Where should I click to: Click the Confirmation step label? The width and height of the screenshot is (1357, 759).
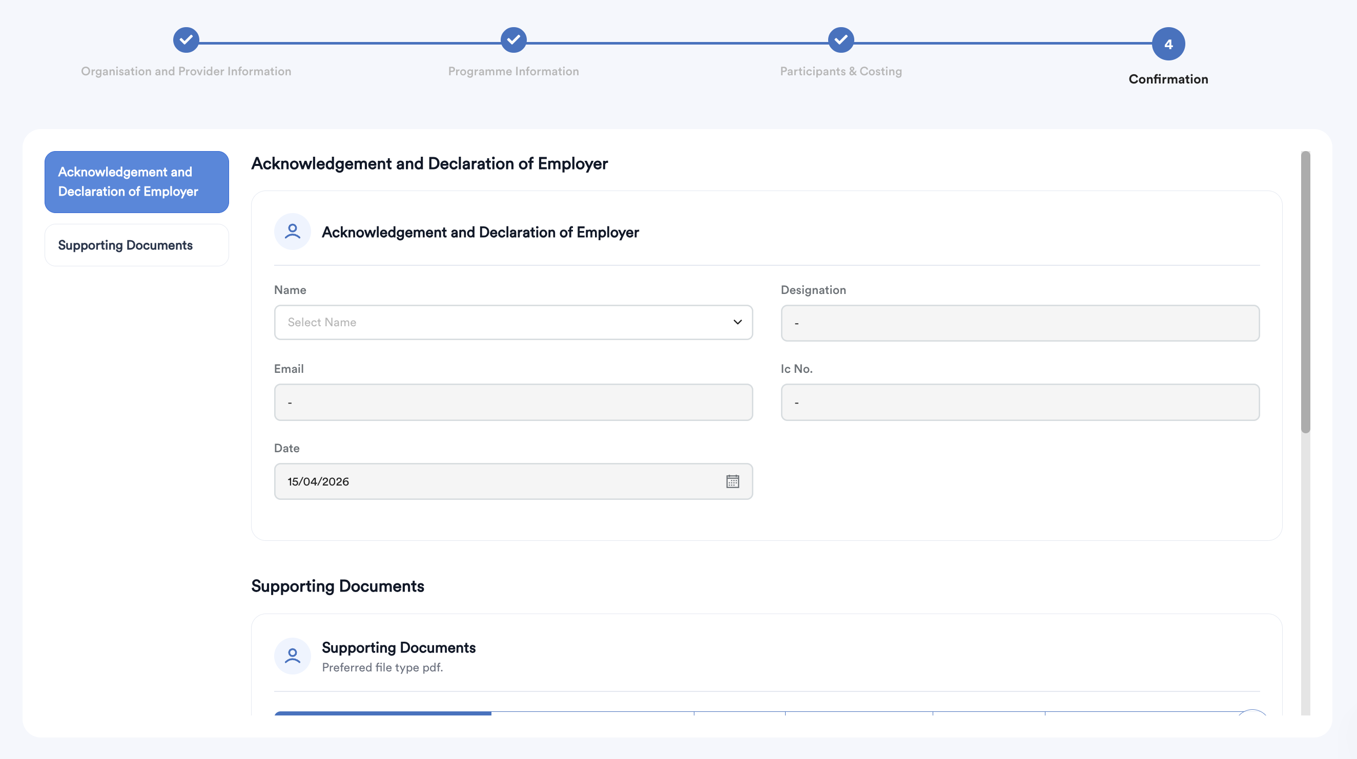pyautogui.click(x=1168, y=79)
